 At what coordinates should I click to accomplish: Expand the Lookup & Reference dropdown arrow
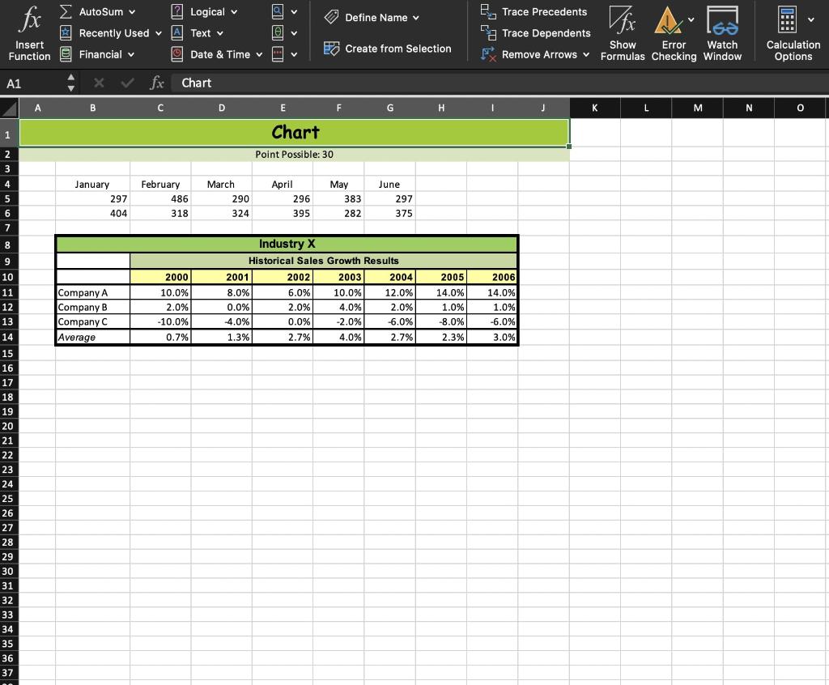point(294,12)
